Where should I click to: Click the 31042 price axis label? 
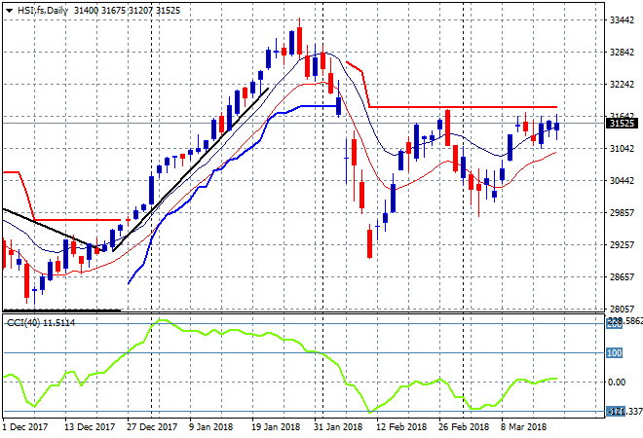click(622, 149)
